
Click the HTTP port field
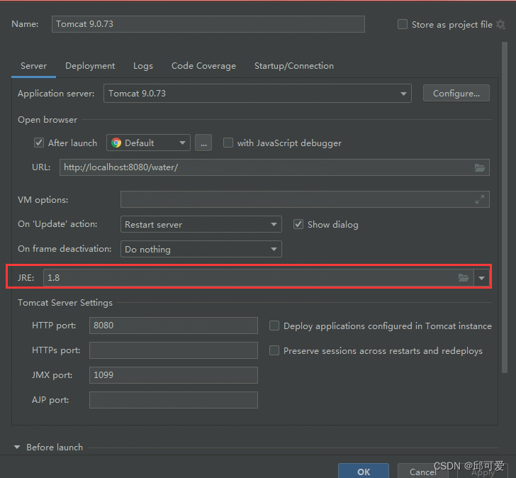(x=174, y=326)
